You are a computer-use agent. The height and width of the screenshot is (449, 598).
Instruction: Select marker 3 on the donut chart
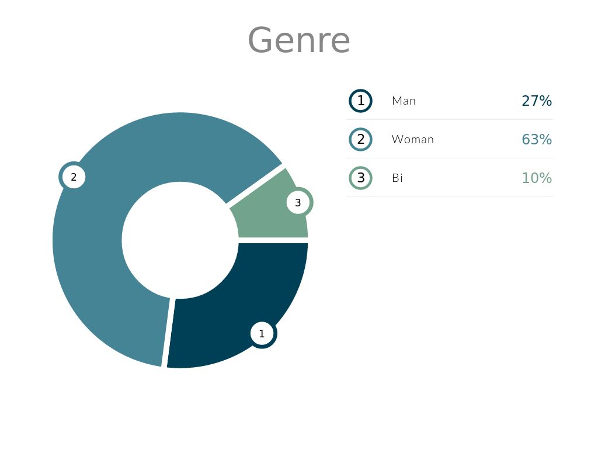(x=298, y=203)
